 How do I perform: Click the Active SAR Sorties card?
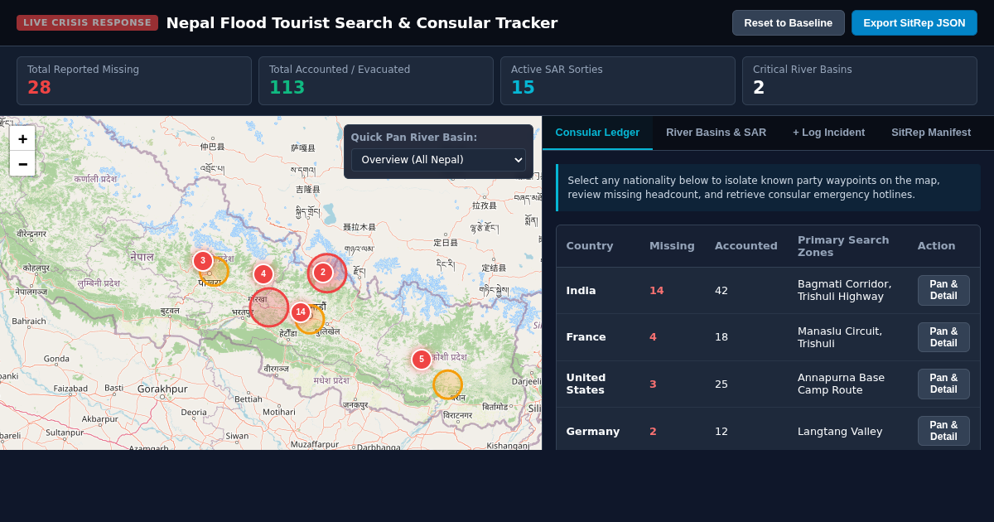pos(618,80)
